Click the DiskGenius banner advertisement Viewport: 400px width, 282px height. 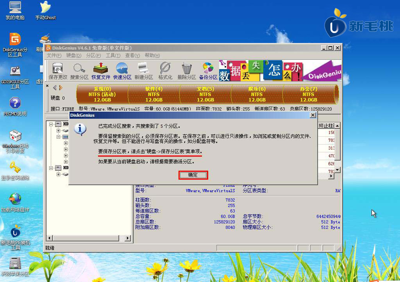[x=280, y=71]
